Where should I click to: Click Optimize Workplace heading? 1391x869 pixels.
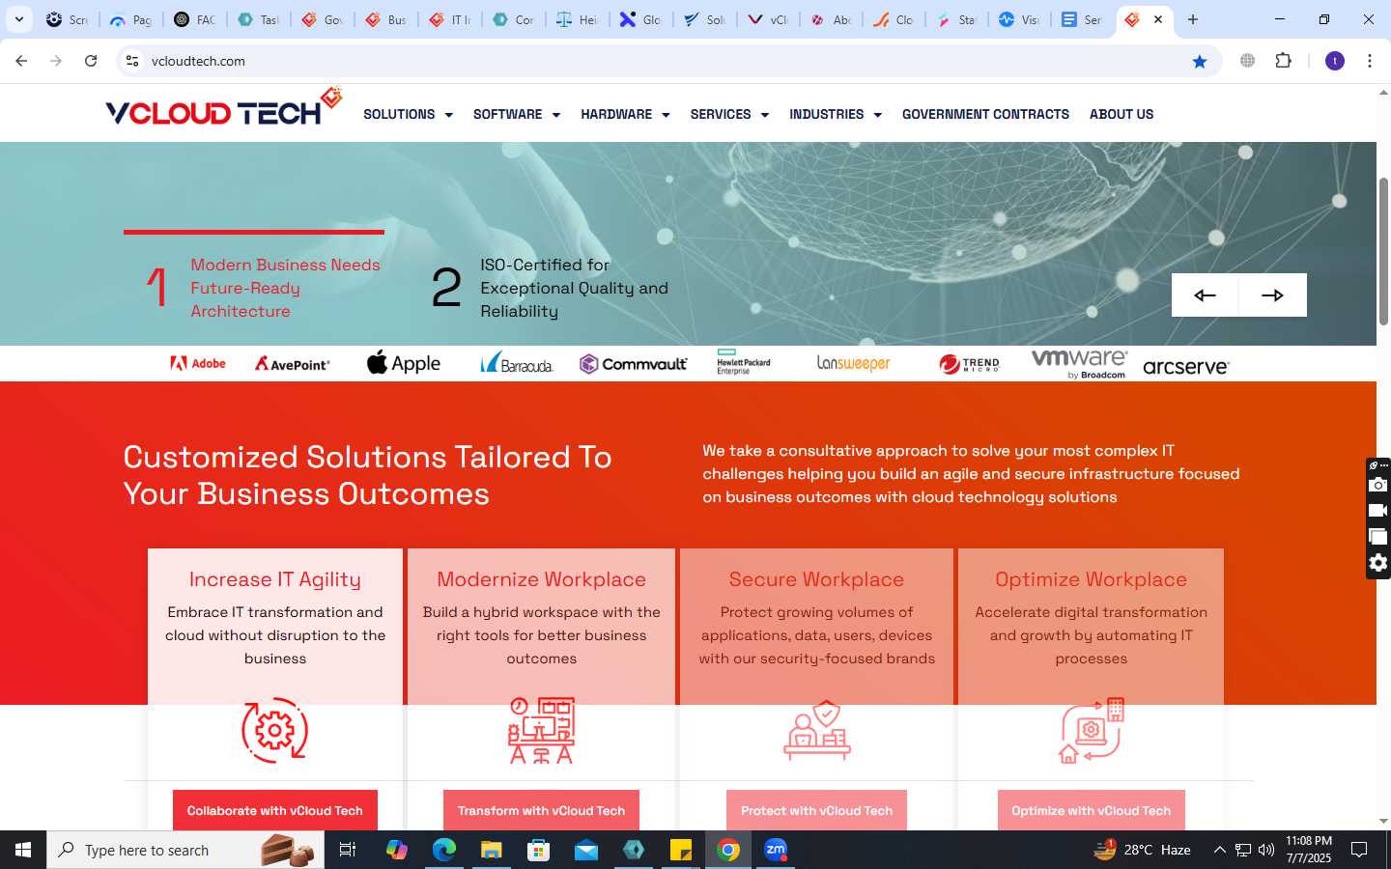pos(1091,579)
